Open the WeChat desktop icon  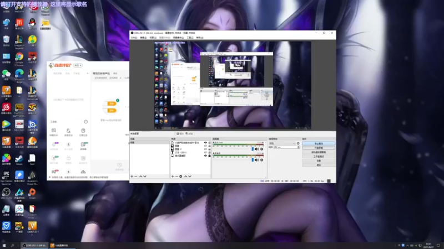tap(6, 75)
